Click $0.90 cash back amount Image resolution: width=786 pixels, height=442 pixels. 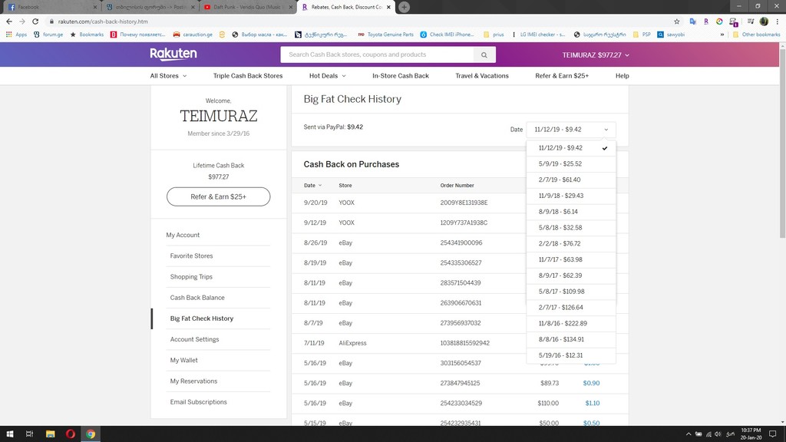tap(591, 383)
